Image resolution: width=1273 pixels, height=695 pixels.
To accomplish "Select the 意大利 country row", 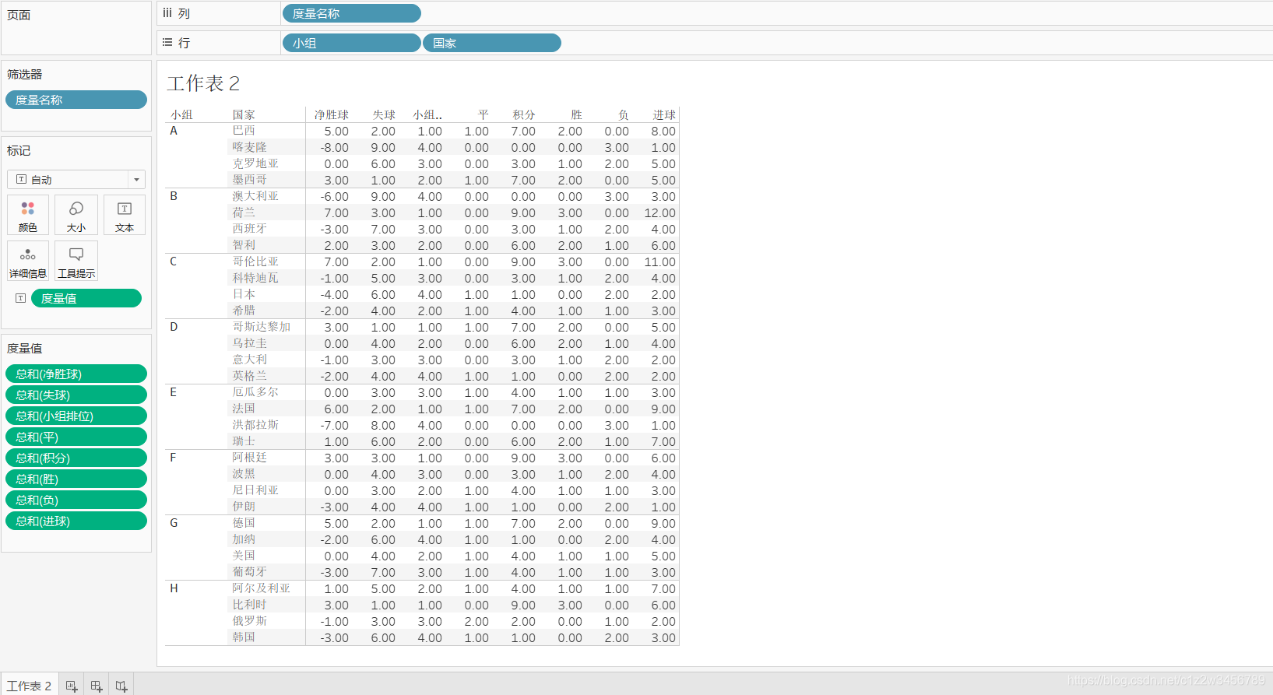I will tap(250, 360).
